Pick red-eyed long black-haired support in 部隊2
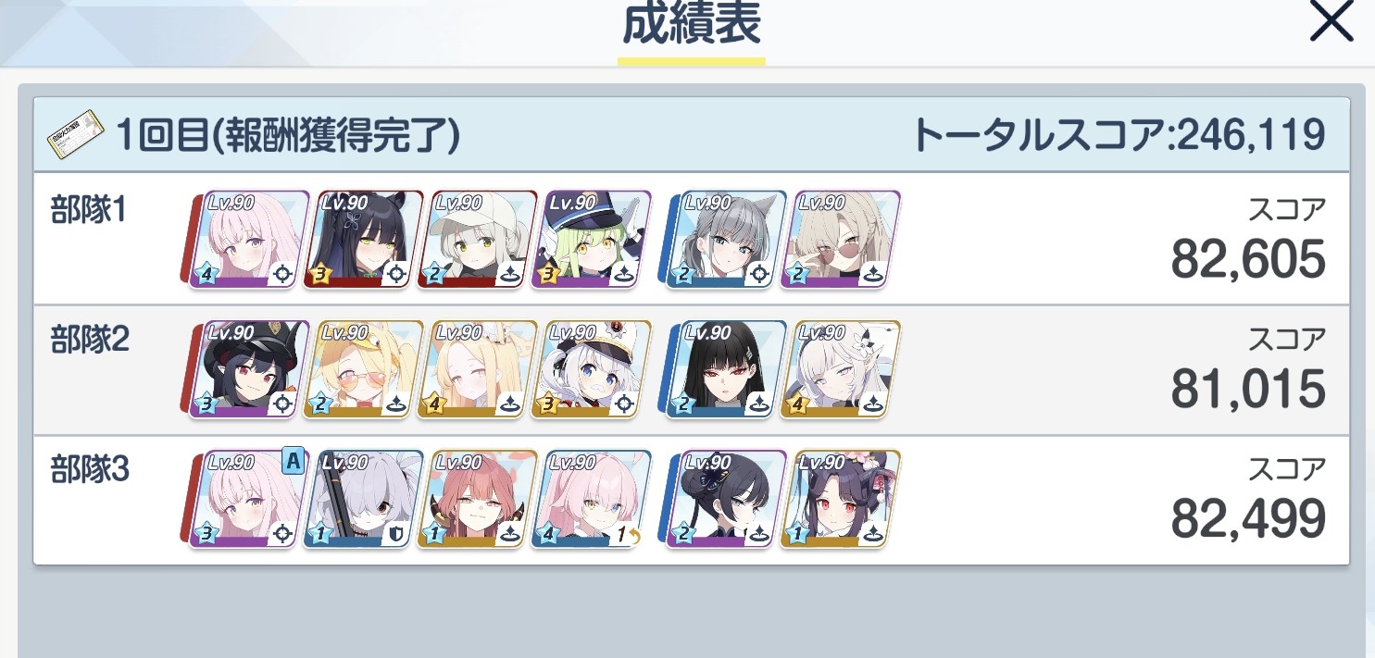The width and height of the screenshot is (1375, 658). (x=727, y=369)
